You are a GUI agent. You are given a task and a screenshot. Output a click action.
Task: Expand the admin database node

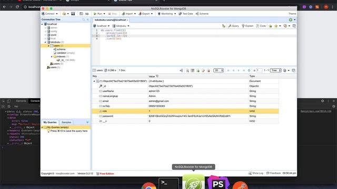click(x=46, y=28)
